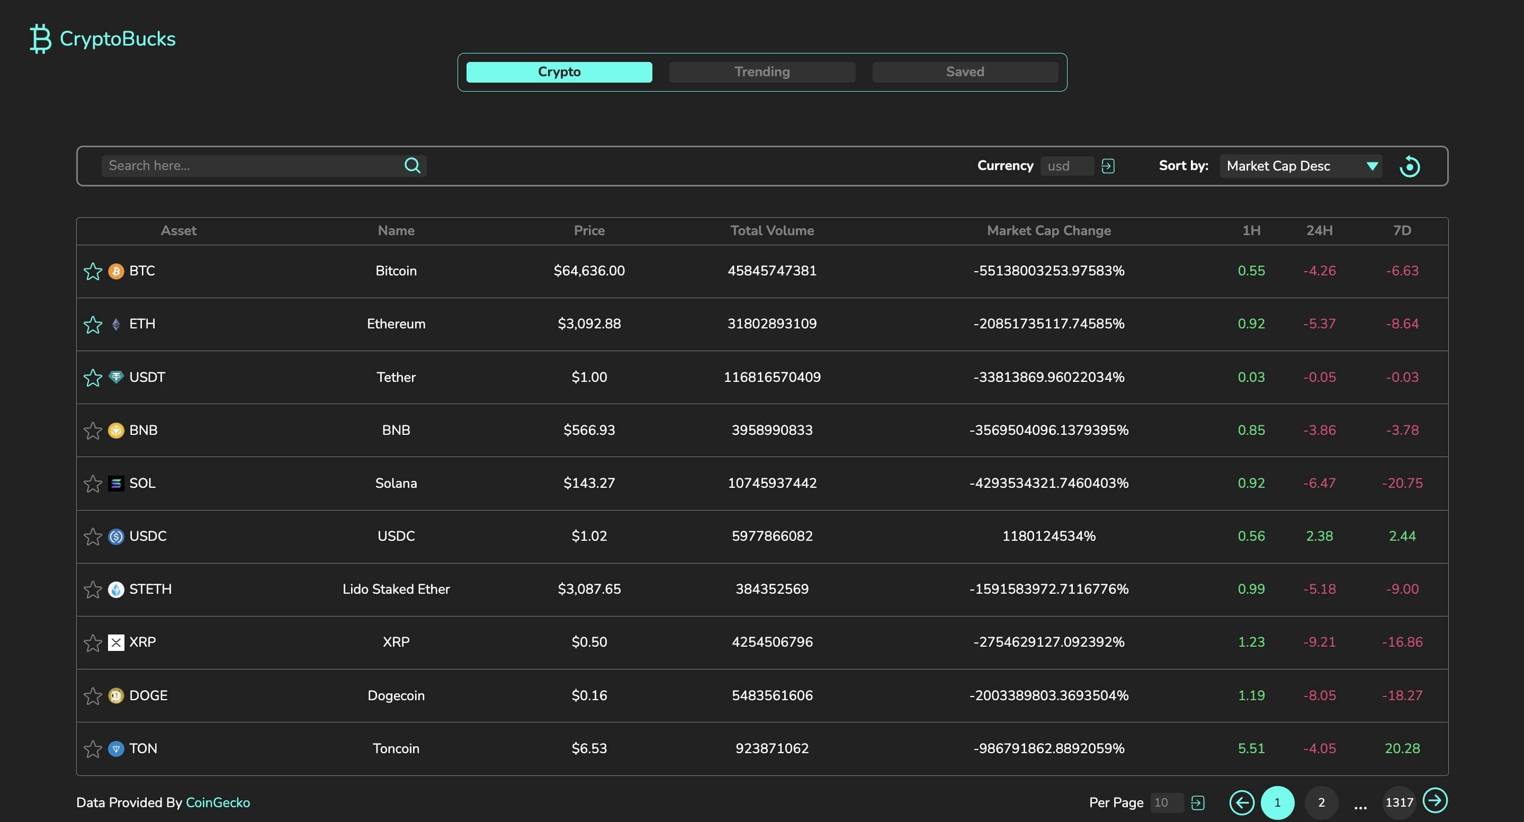The height and width of the screenshot is (822, 1524).
Task: Submit the per page value icon
Action: point(1197,803)
